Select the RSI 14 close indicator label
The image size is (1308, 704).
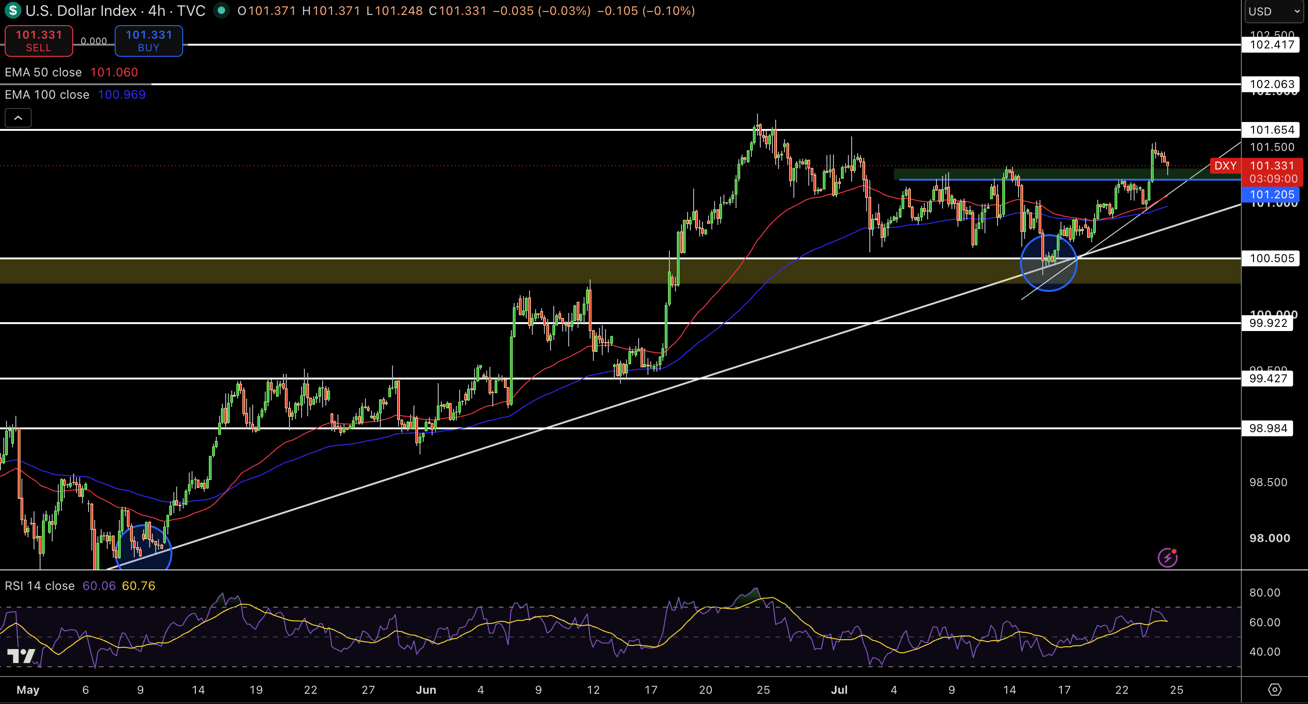[x=40, y=586]
